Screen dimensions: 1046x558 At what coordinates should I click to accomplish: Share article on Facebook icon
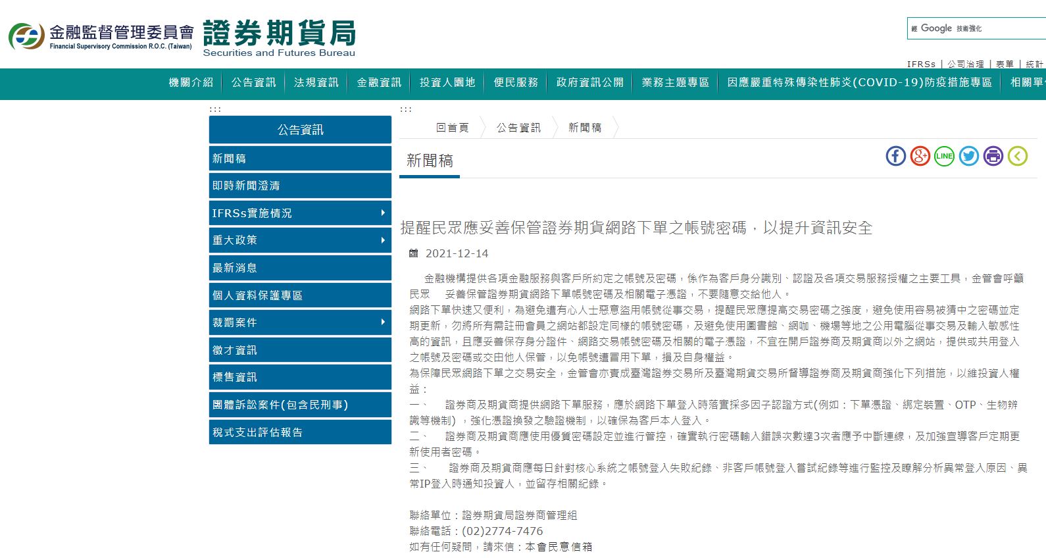pos(895,156)
